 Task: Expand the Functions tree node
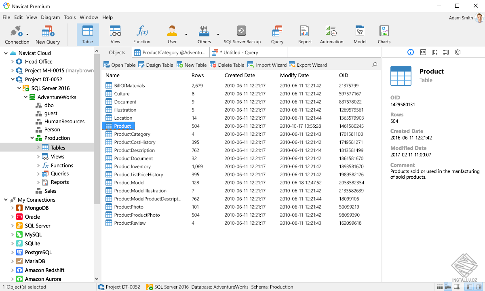38,165
